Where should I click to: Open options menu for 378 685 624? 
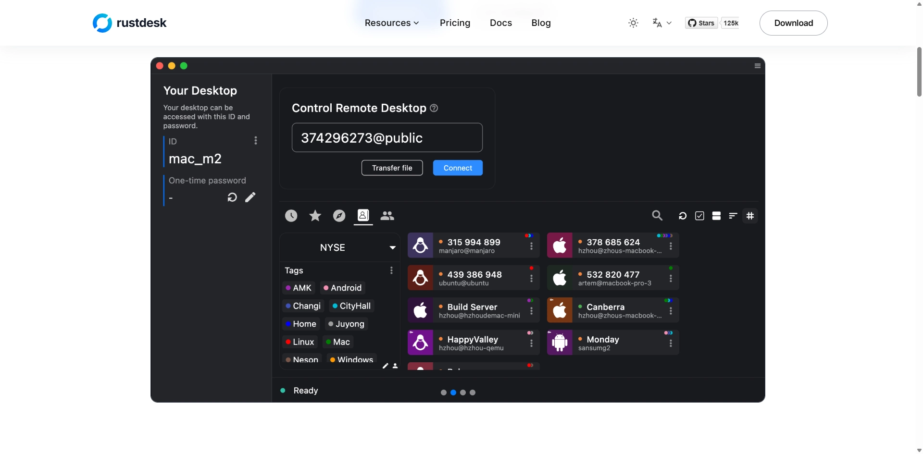671,246
